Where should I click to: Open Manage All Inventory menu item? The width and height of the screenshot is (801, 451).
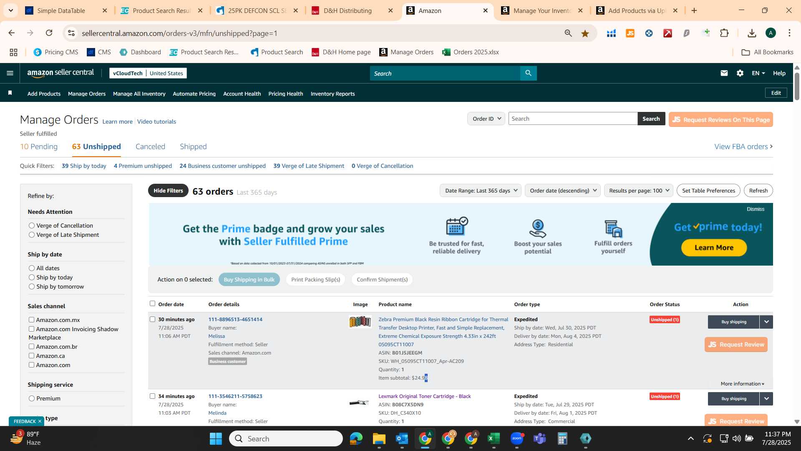pos(139,94)
